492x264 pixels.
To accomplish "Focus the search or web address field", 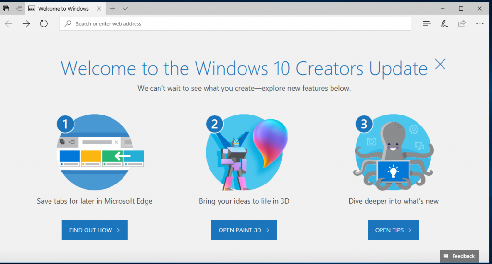I will click(235, 24).
